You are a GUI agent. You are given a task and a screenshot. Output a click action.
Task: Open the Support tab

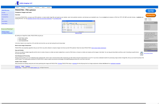click(49, 7)
